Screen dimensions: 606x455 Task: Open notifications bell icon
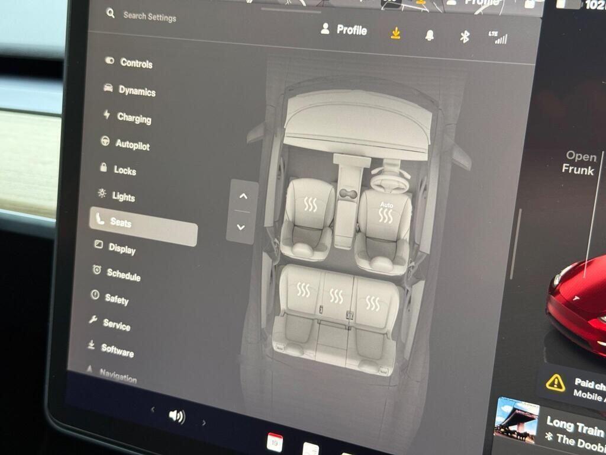(x=430, y=35)
